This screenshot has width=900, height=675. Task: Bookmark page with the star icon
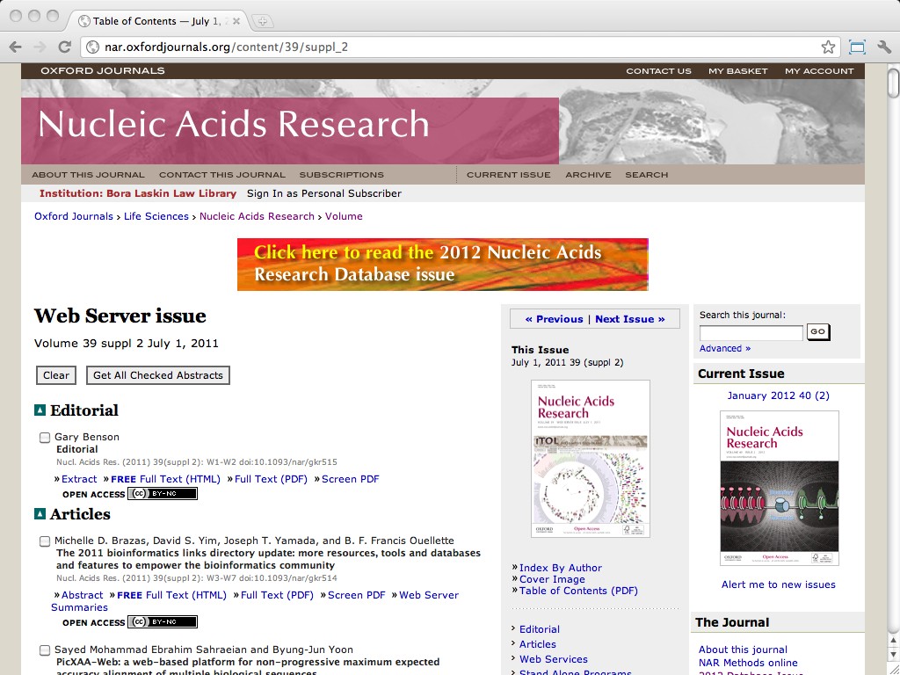pyautogui.click(x=828, y=47)
